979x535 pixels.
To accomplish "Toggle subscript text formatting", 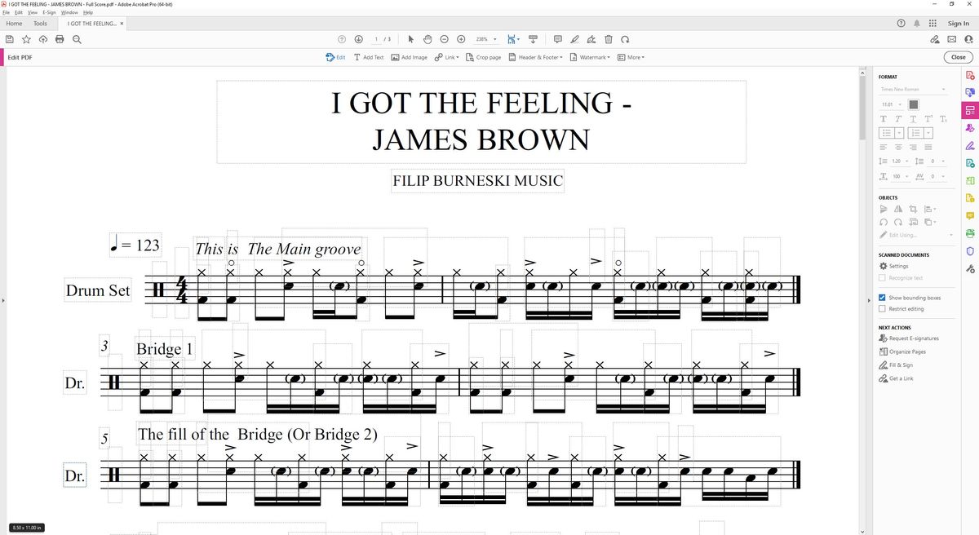I will click(943, 119).
